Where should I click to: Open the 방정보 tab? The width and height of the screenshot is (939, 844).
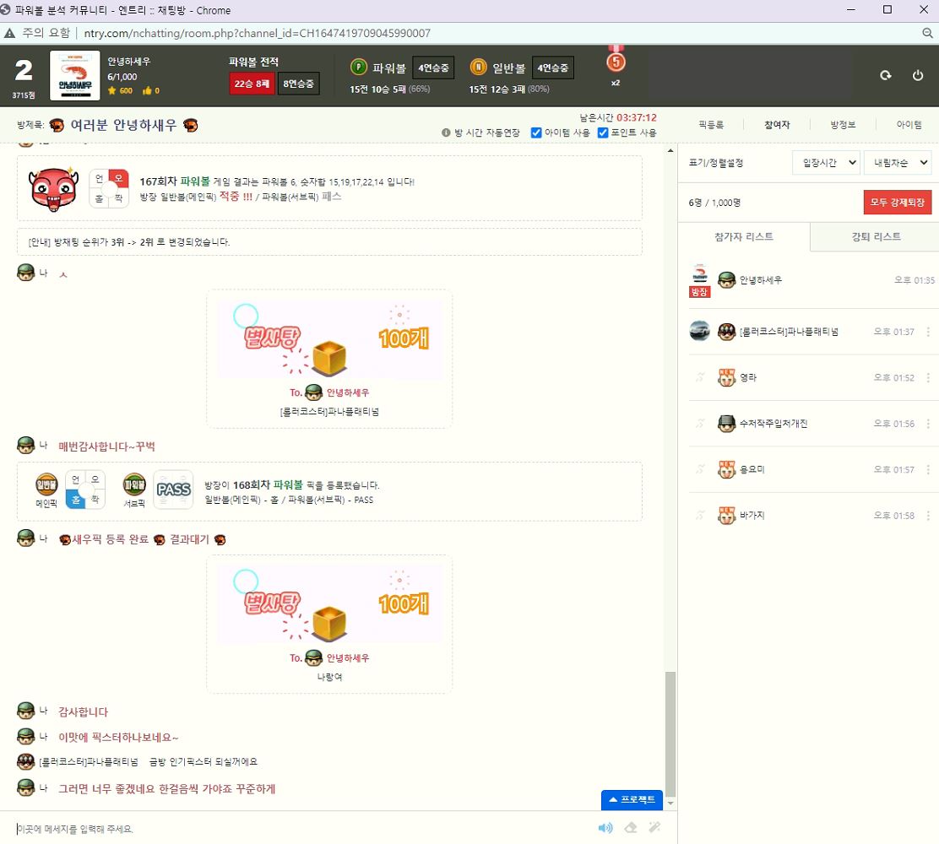[842, 125]
